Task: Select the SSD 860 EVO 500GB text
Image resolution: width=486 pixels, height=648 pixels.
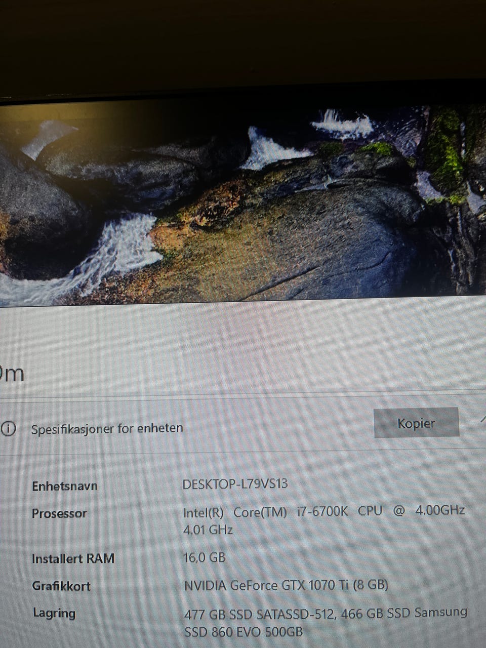Action: point(244,632)
